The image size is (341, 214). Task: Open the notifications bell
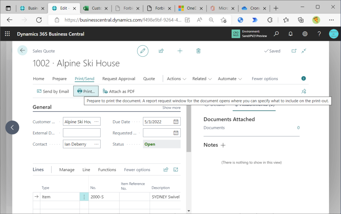click(290, 34)
